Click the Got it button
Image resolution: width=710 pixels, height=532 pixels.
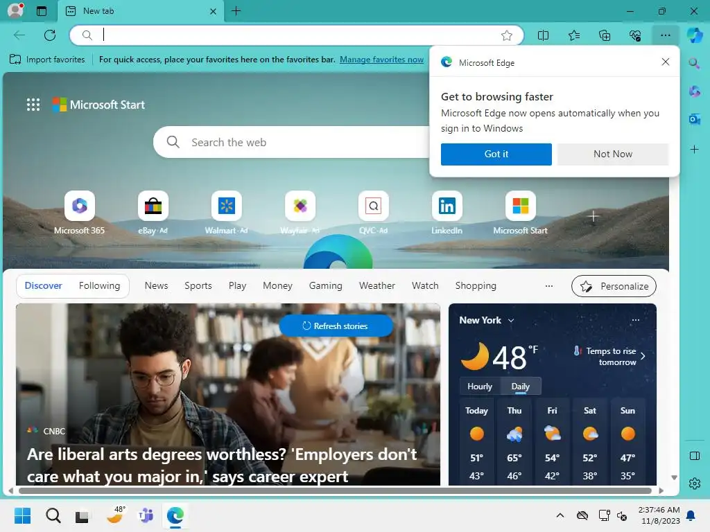click(x=496, y=154)
